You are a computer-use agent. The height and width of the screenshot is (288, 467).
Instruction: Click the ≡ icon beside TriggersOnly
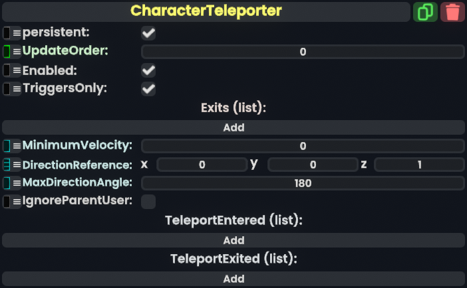point(17,88)
